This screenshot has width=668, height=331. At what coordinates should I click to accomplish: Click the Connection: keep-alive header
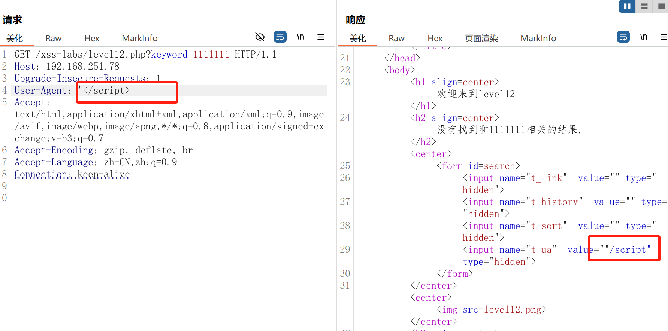point(72,174)
